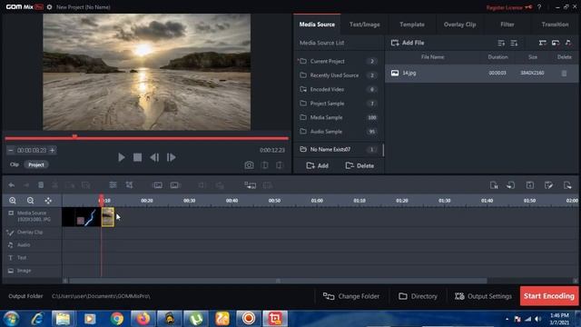Select the 14.jpg file row

pos(481,73)
